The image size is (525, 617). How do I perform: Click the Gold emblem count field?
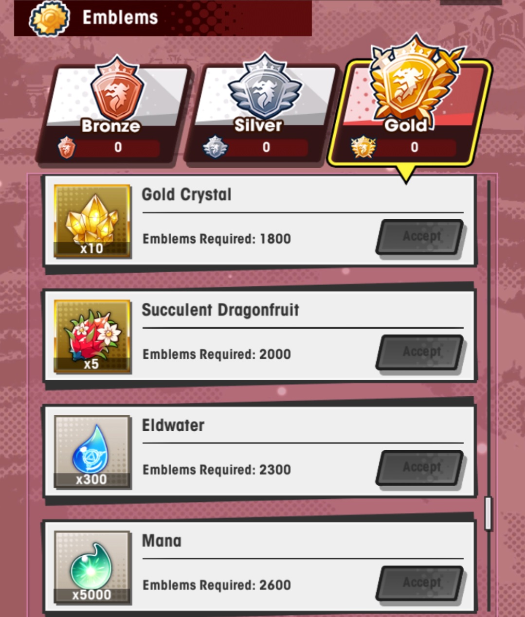[415, 148]
